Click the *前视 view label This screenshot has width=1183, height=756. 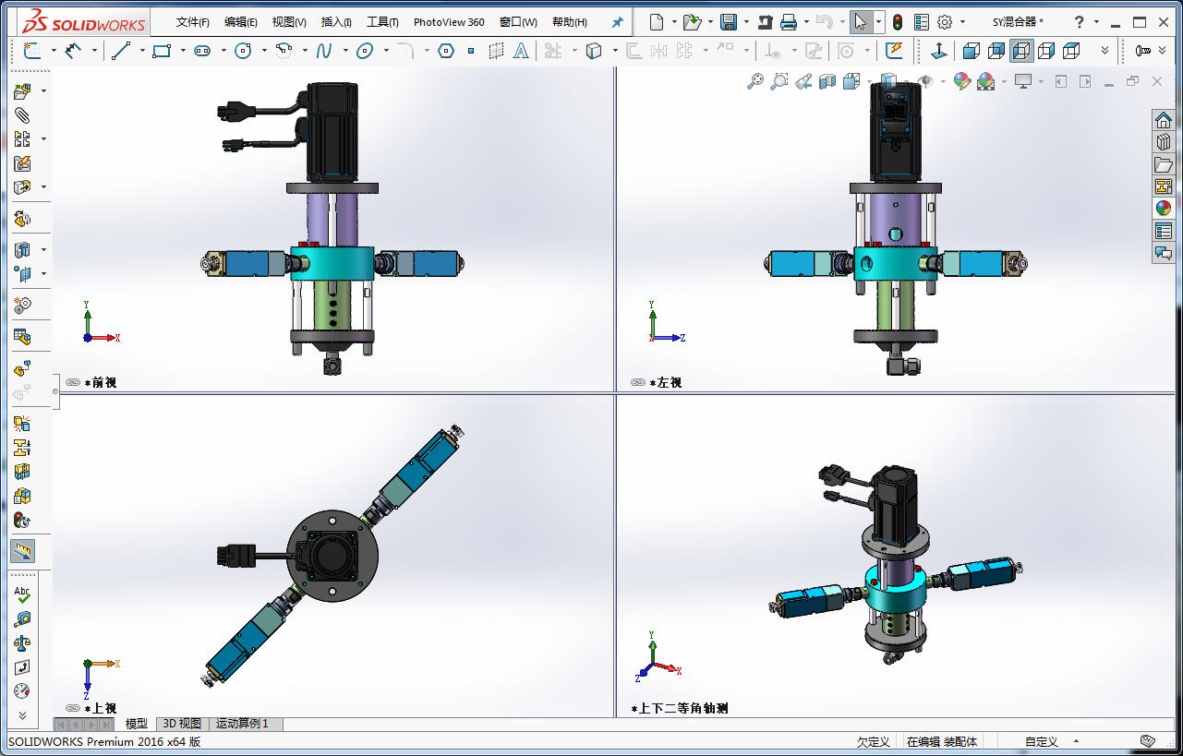101,382
